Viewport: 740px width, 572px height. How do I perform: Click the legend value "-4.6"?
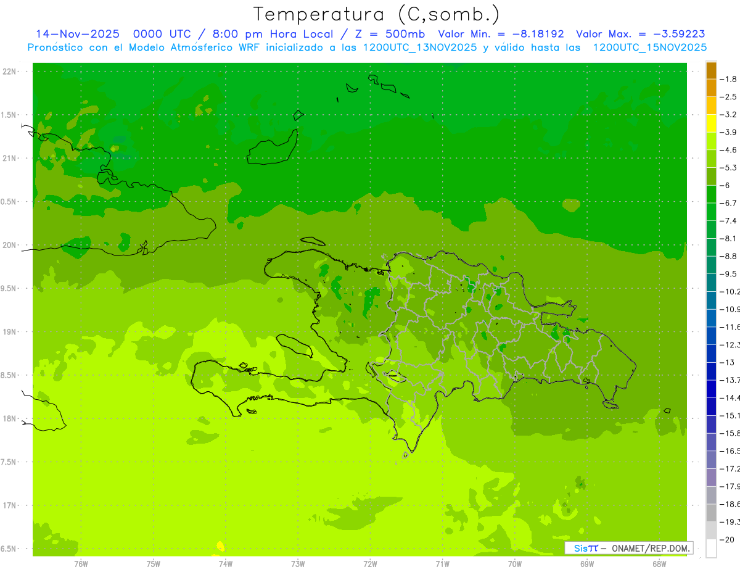click(728, 150)
